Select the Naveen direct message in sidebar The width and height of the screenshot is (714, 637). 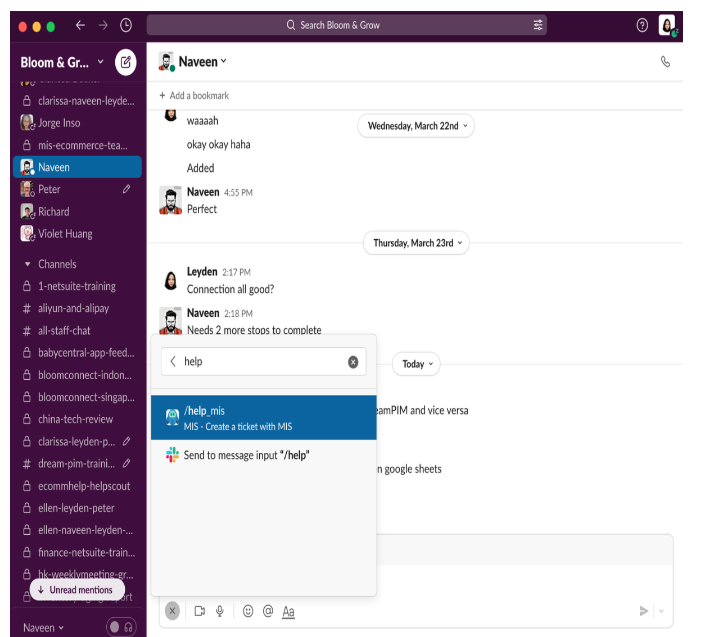tap(77, 167)
